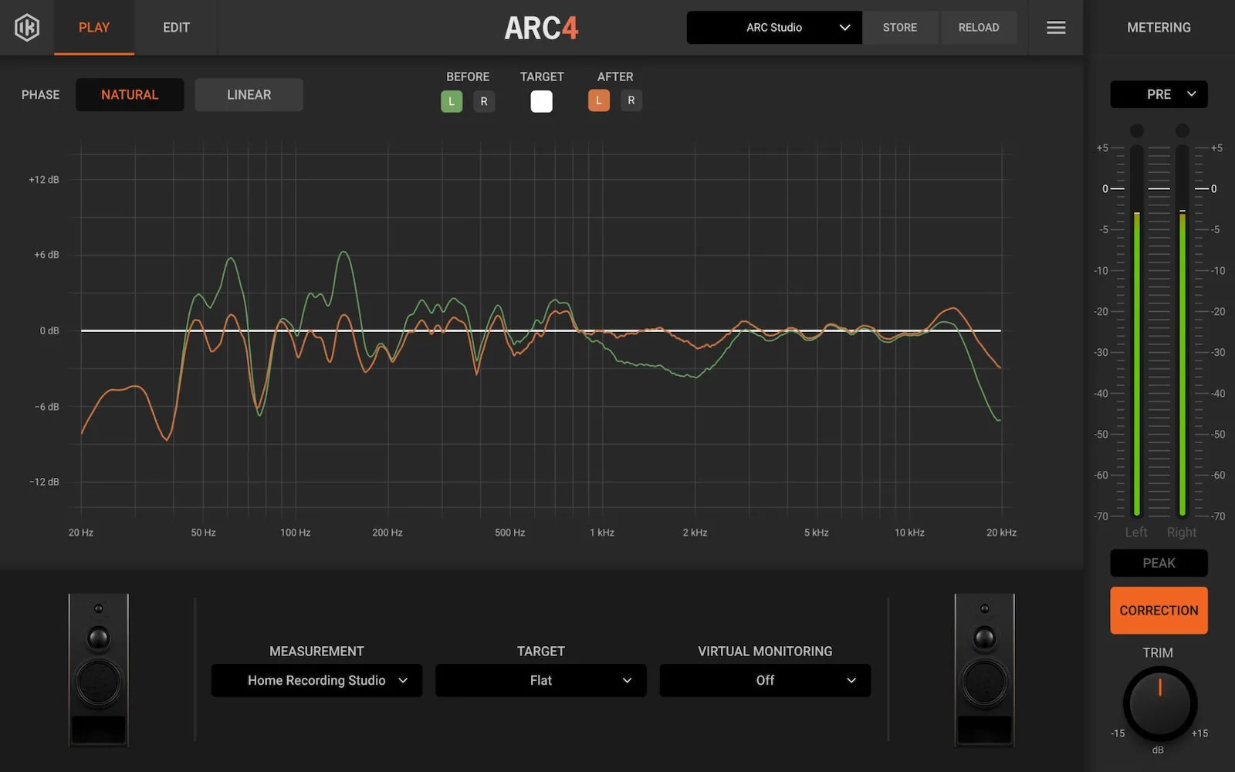Toggle the white Target curve swatch
Image resolution: width=1235 pixels, height=772 pixels.
point(542,101)
